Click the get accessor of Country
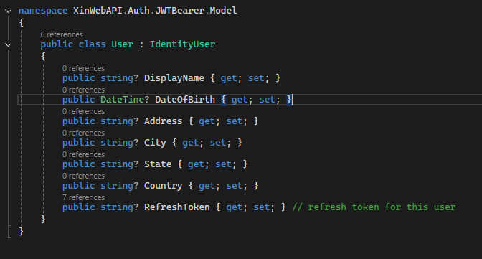The width and height of the screenshot is (482, 259). (207, 186)
